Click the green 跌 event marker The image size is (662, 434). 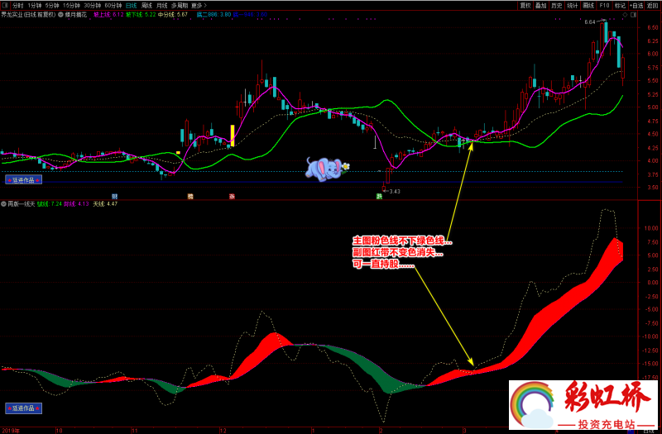coord(379,197)
